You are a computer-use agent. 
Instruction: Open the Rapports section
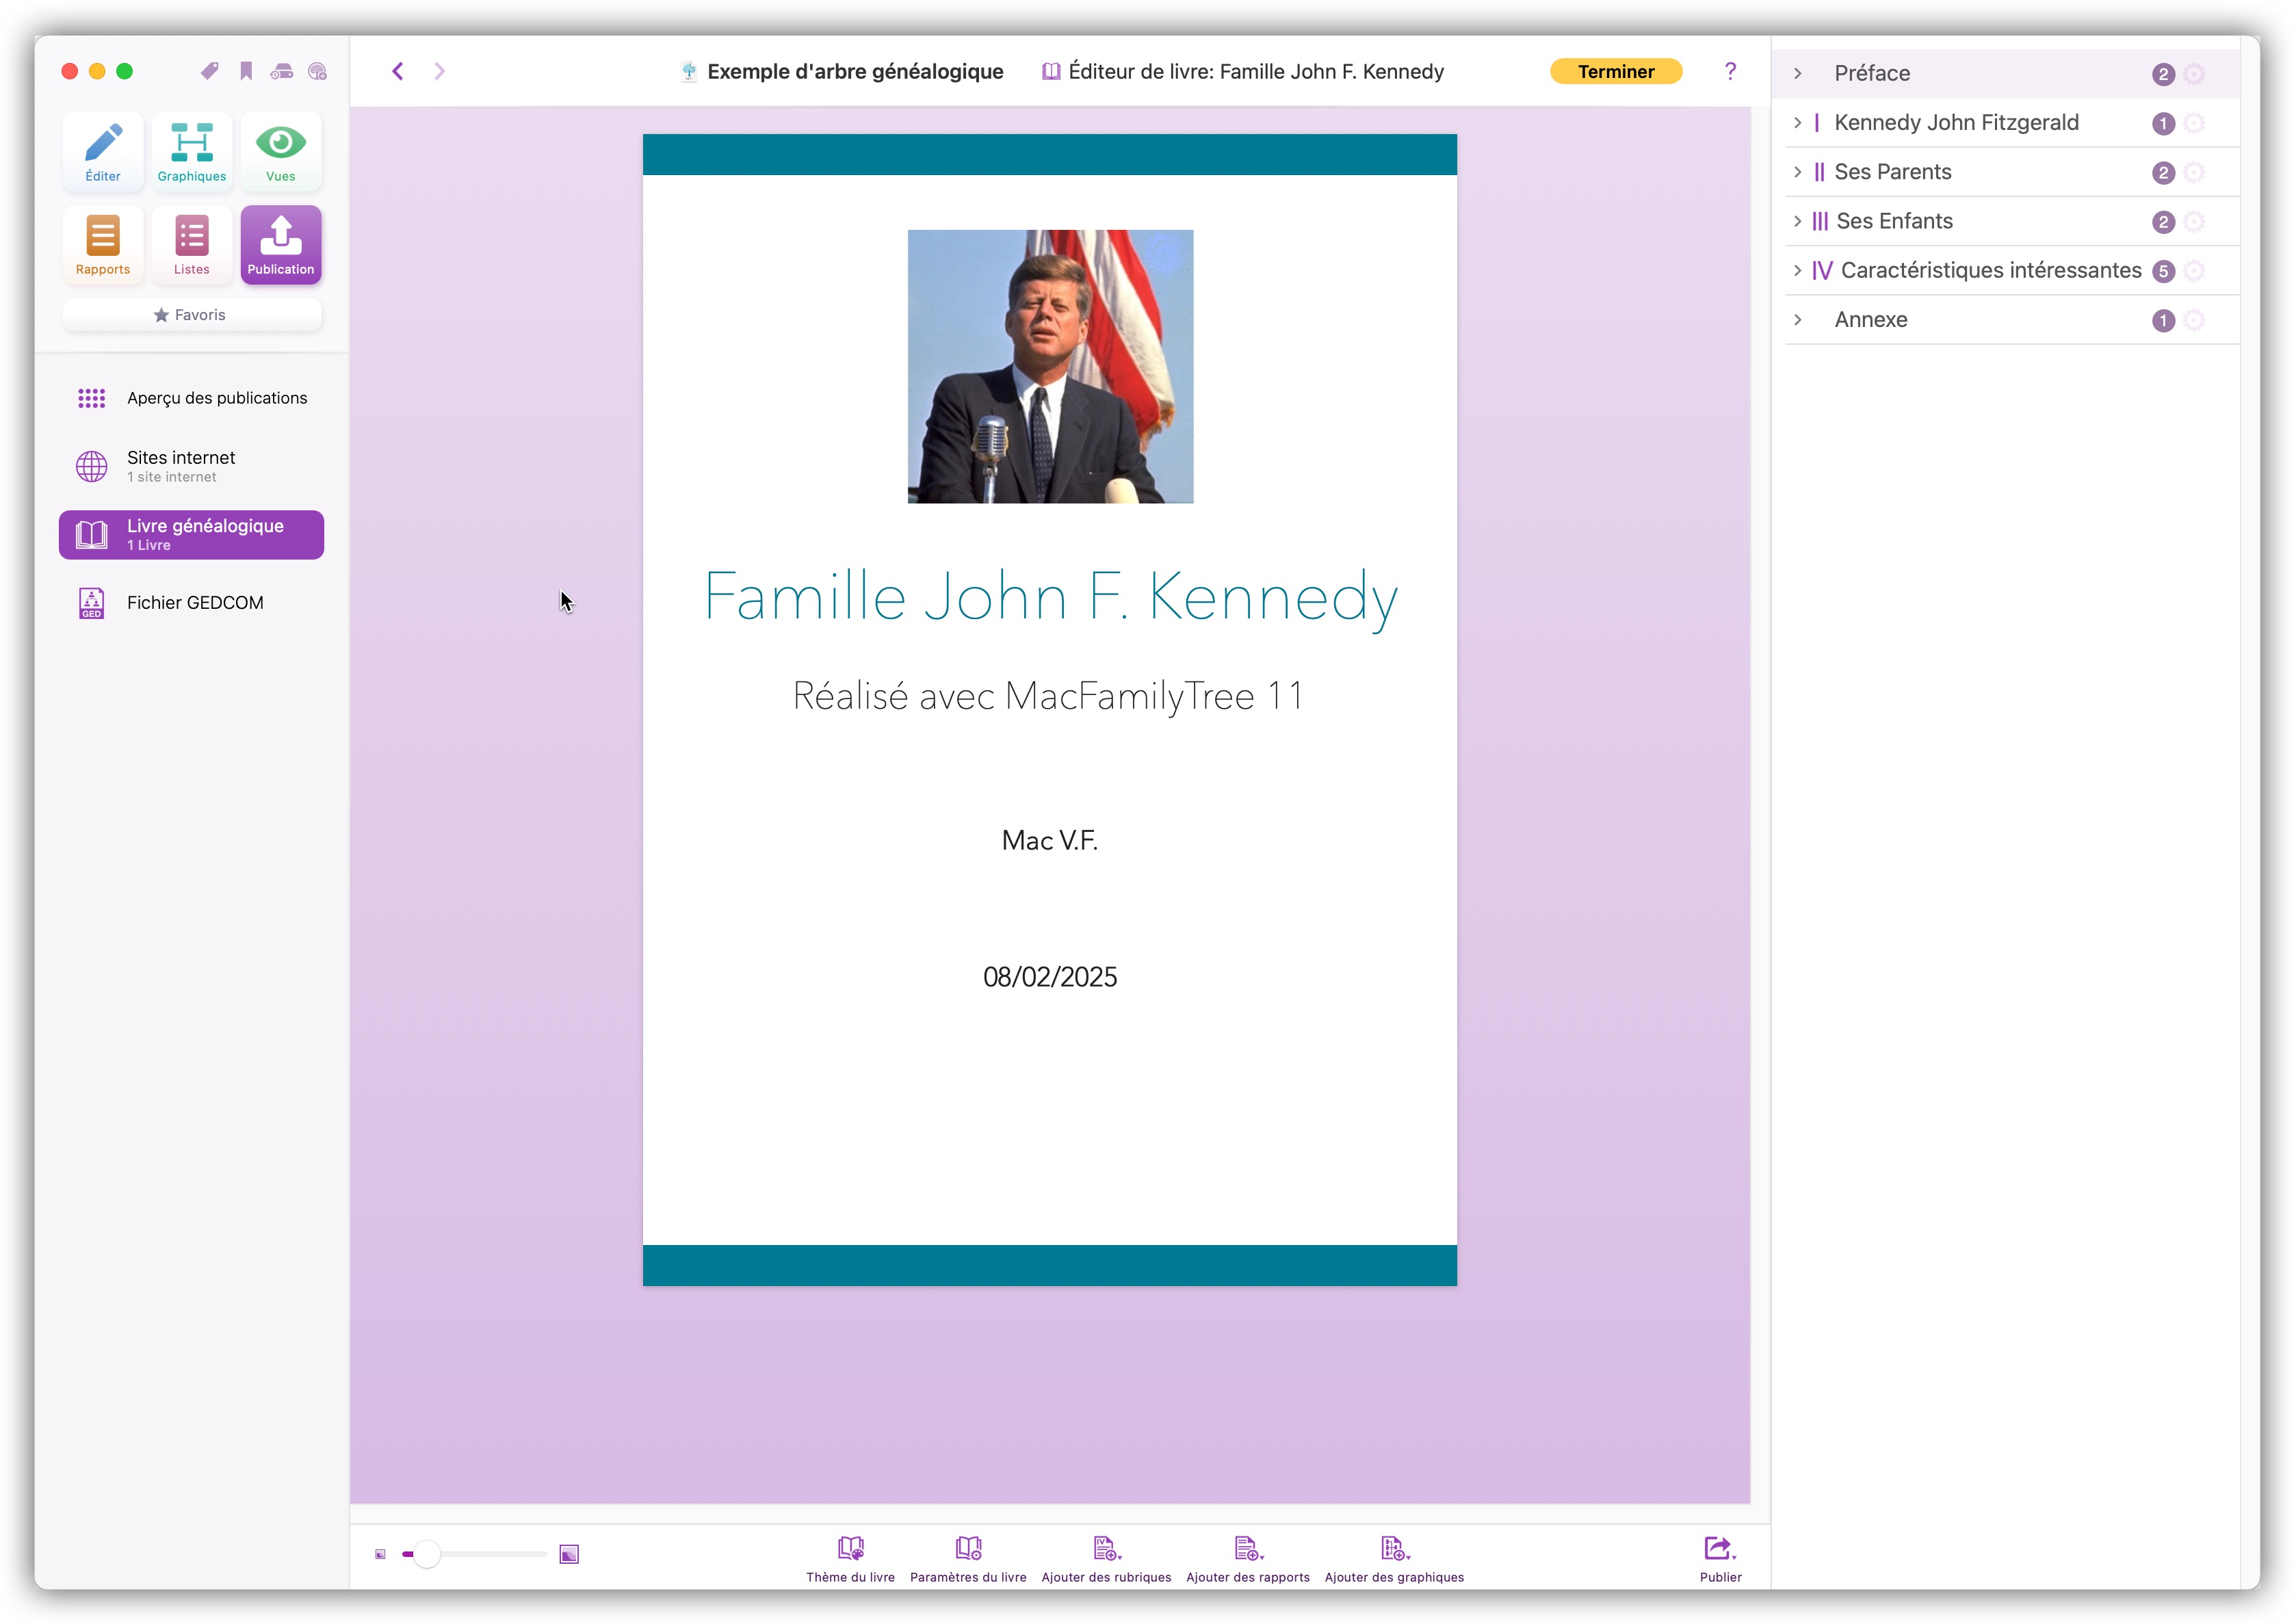tap(103, 245)
